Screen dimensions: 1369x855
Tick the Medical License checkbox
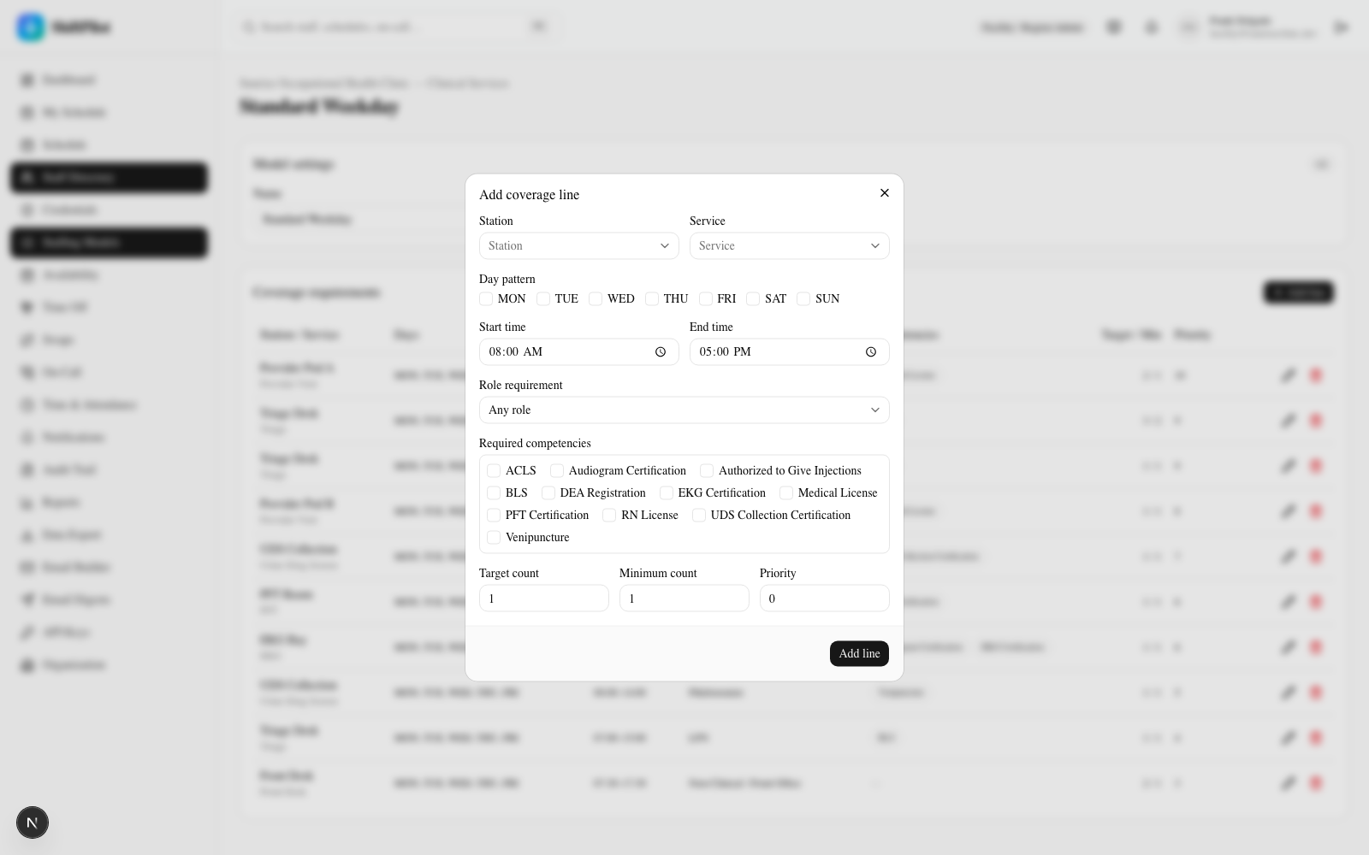pyautogui.click(x=786, y=493)
